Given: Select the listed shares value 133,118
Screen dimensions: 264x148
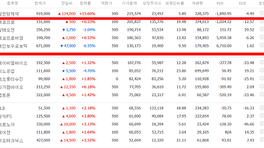Looking at the screenshot, I should tap(157, 108).
